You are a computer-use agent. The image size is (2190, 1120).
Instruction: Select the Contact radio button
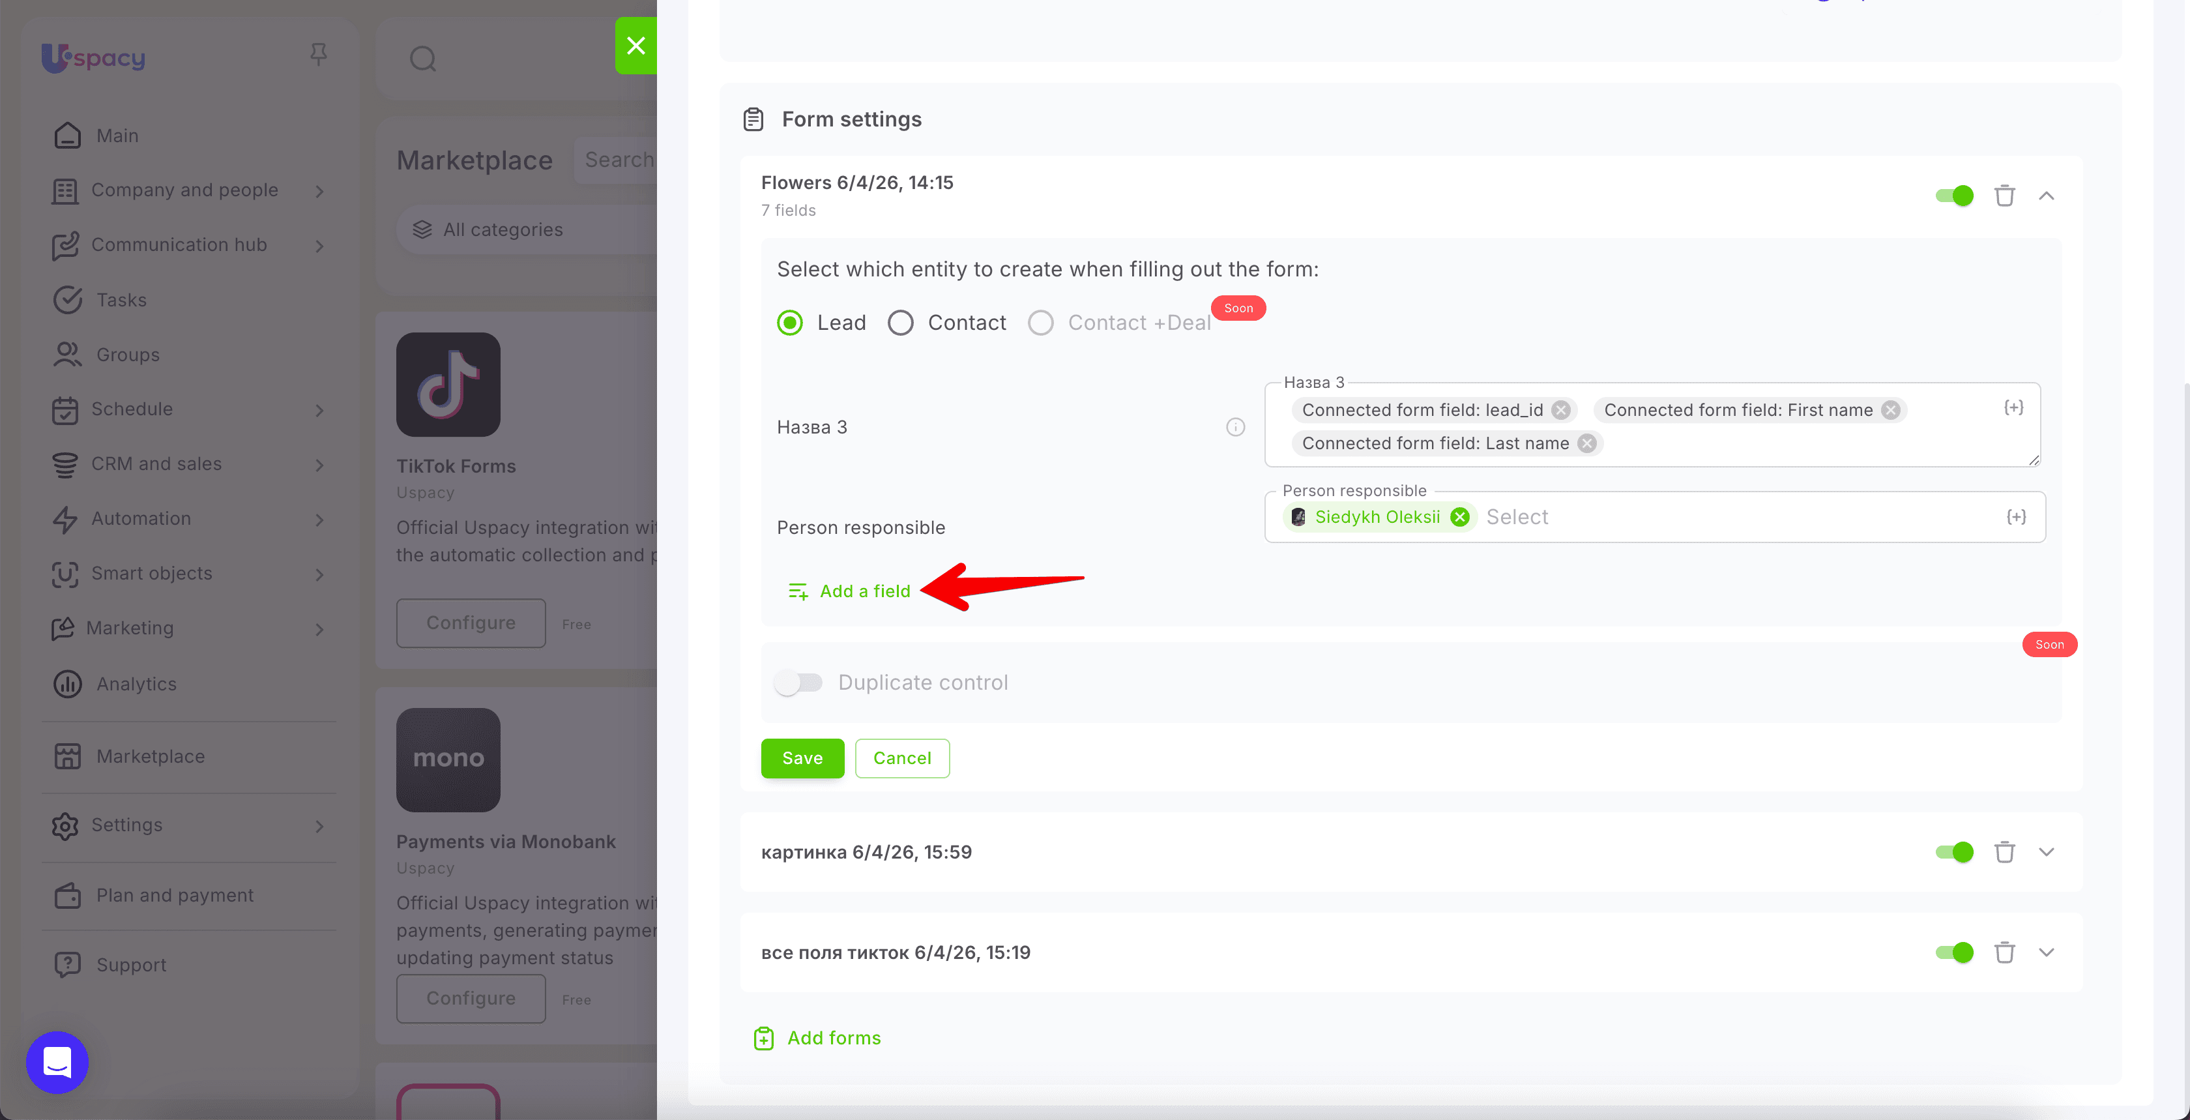[900, 322]
